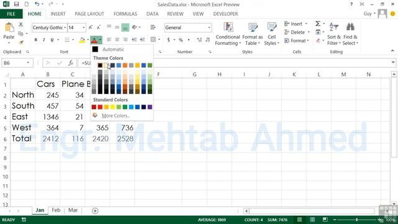Click the AutoSum sigma icon

[x=318, y=24]
